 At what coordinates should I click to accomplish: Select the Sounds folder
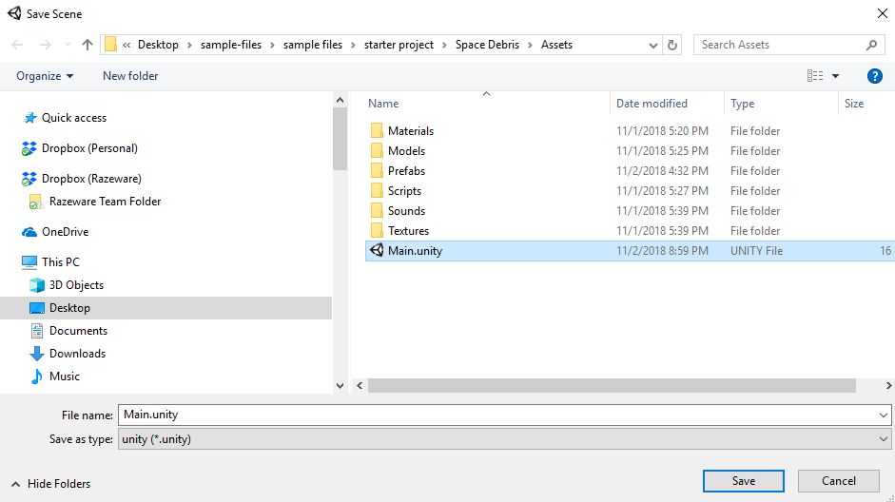[x=406, y=210]
